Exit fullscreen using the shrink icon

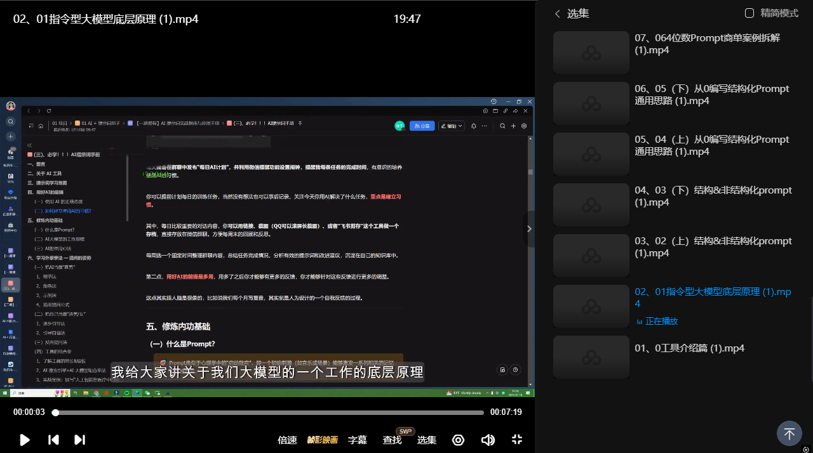click(517, 440)
